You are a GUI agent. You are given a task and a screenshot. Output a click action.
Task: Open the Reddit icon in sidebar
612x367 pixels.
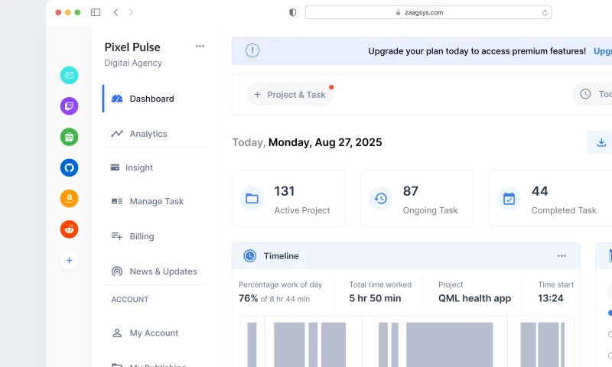(x=69, y=229)
